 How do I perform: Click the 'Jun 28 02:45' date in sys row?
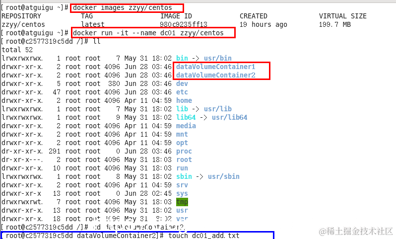[148, 193]
